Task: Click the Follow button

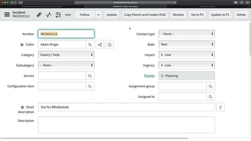Action: pyautogui.click(x=85, y=15)
